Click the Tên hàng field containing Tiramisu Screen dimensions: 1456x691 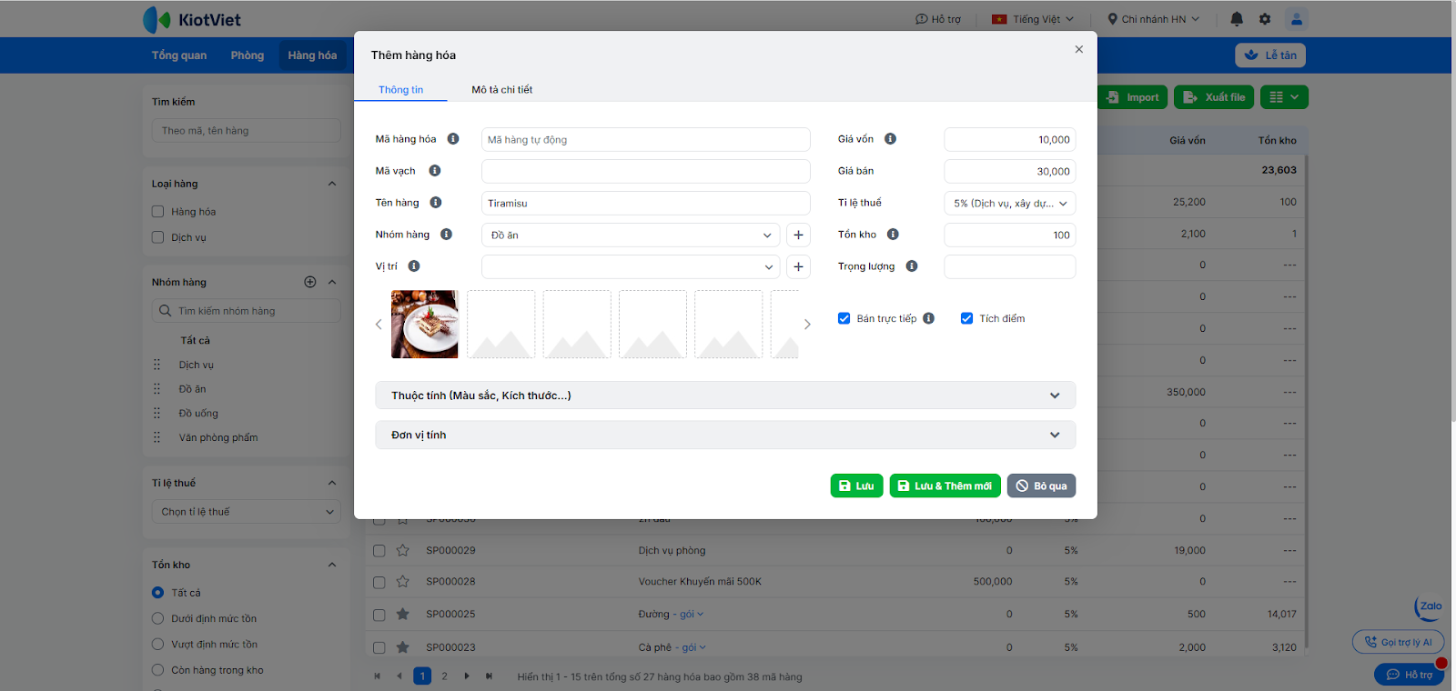(x=645, y=203)
